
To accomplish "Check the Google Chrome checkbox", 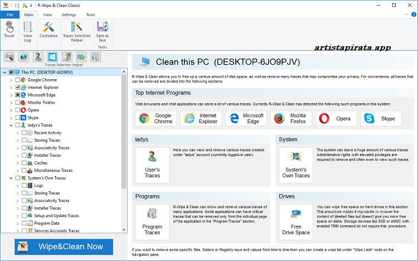I will 18,80.
